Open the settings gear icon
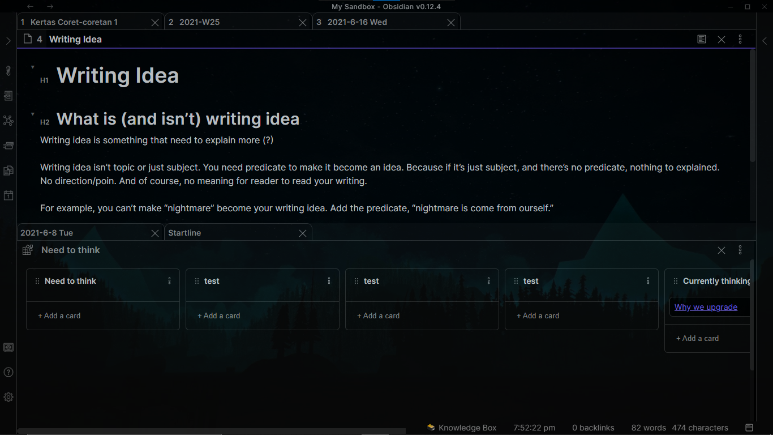 pos(8,397)
